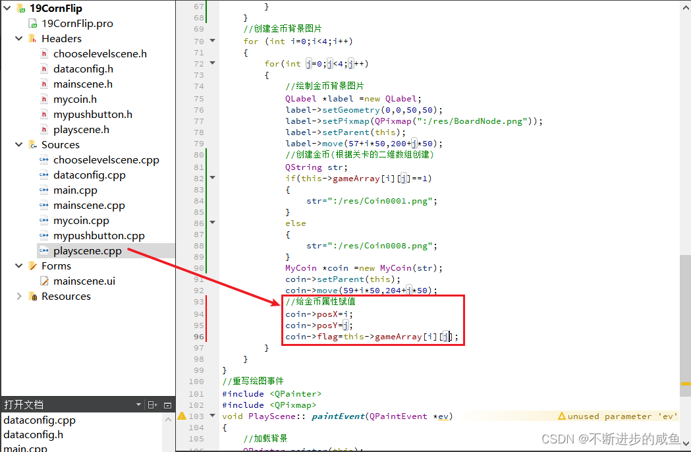Open dataconfig.cpp in Sources

[x=90, y=175]
